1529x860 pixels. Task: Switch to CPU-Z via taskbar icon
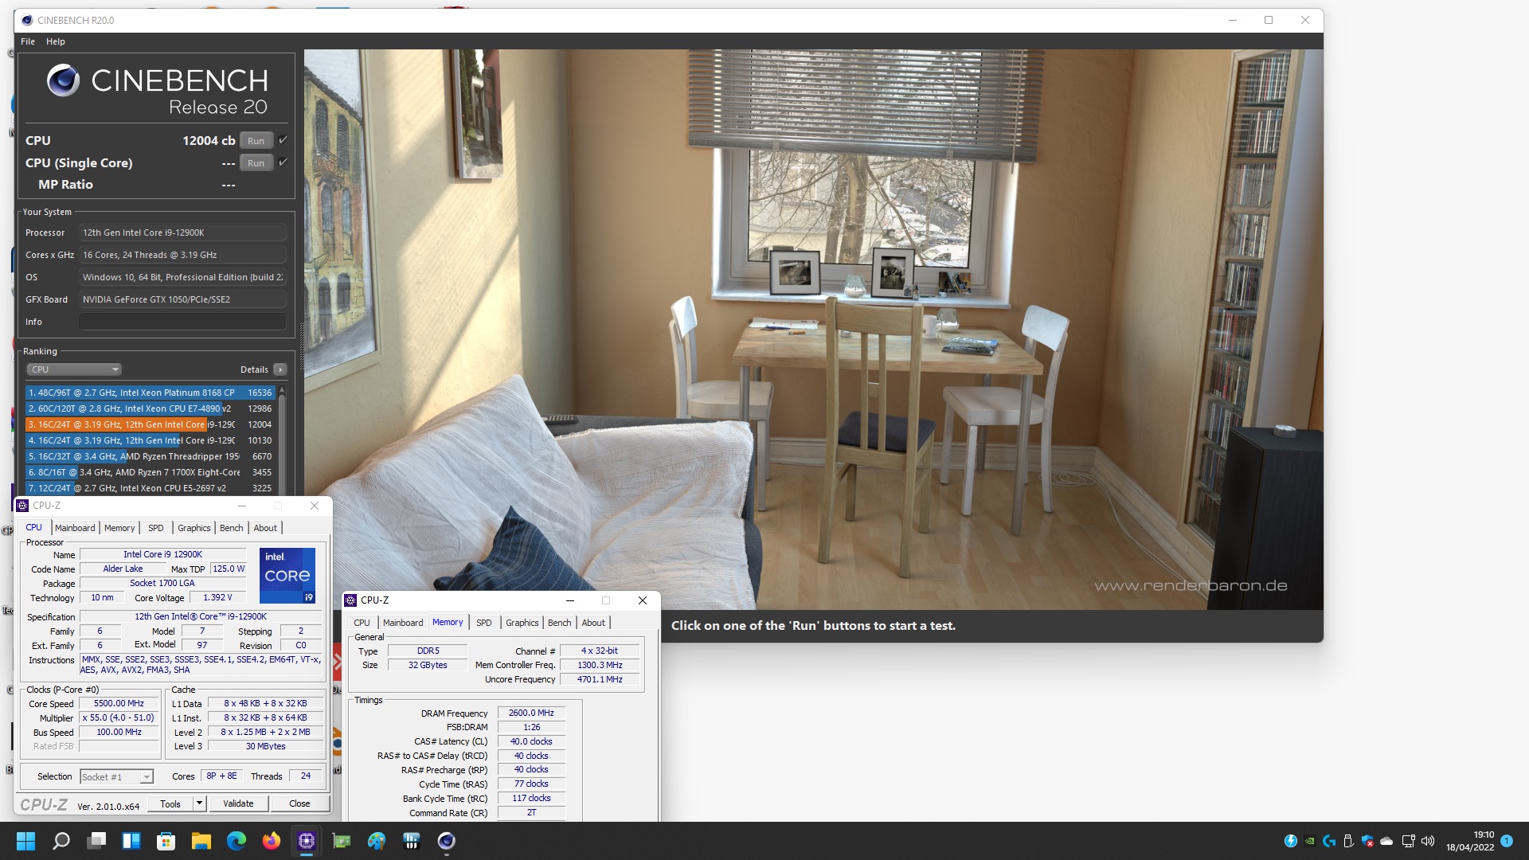[x=307, y=841]
